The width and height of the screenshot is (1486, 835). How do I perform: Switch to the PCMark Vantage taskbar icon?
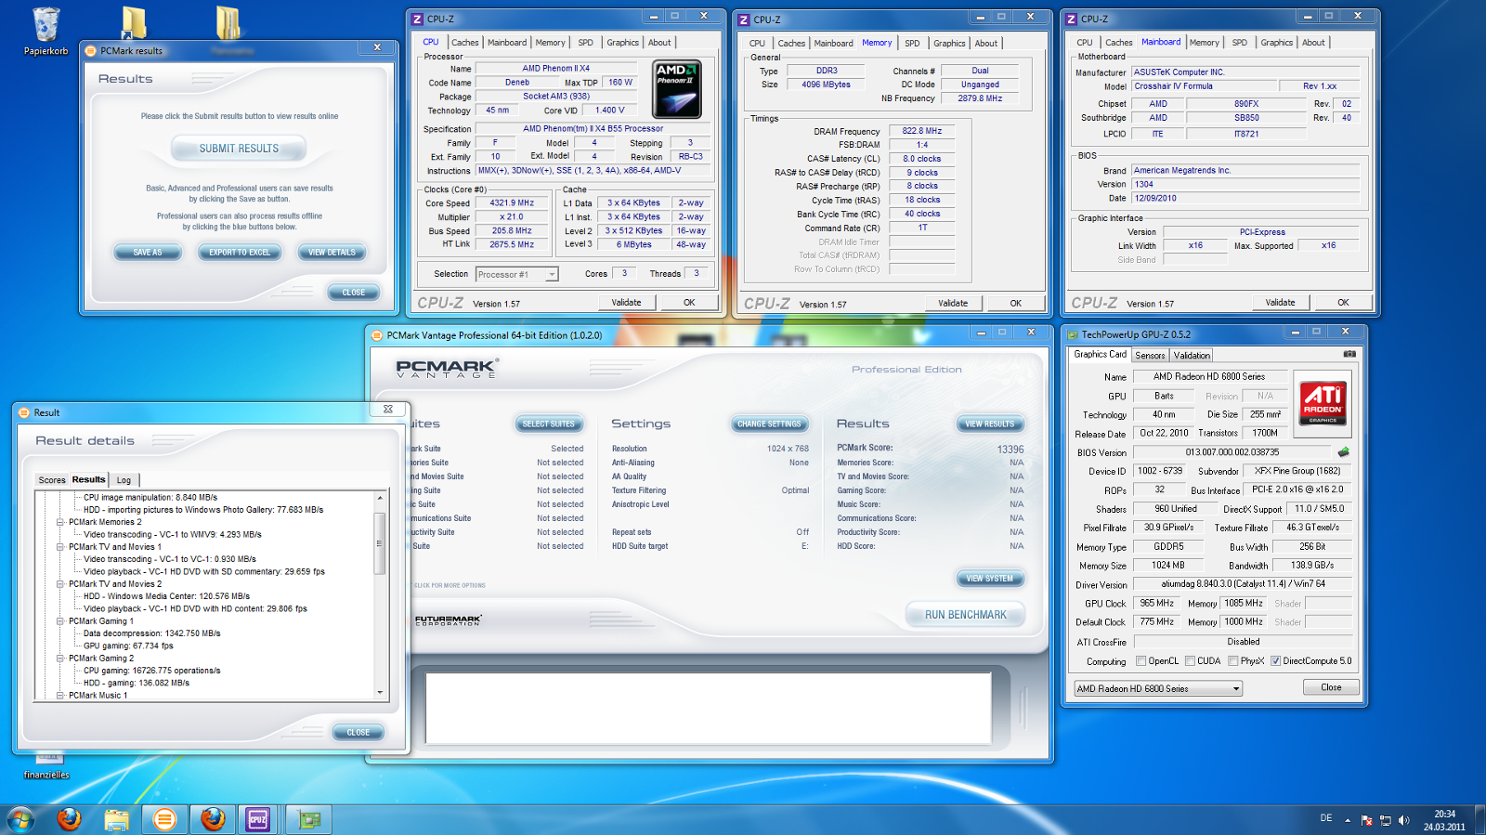(164, 819)
